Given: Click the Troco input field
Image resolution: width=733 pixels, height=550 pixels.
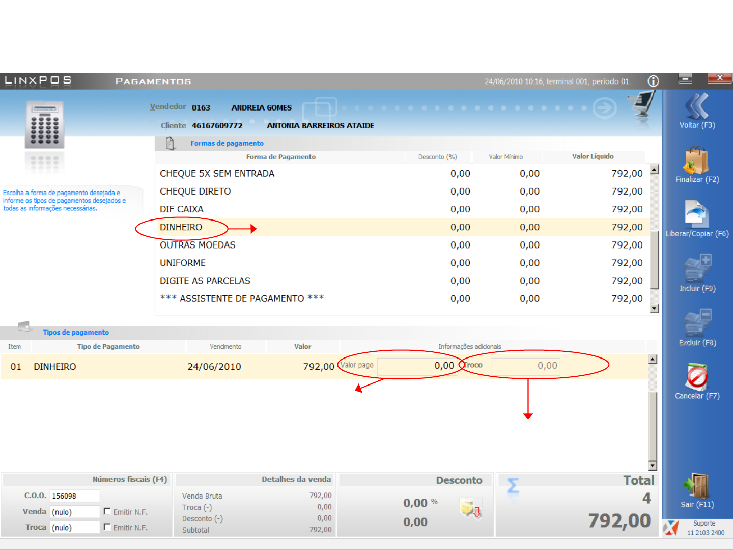Looking at the screenshot, I should pyautogui.click(x=526, y=366).
